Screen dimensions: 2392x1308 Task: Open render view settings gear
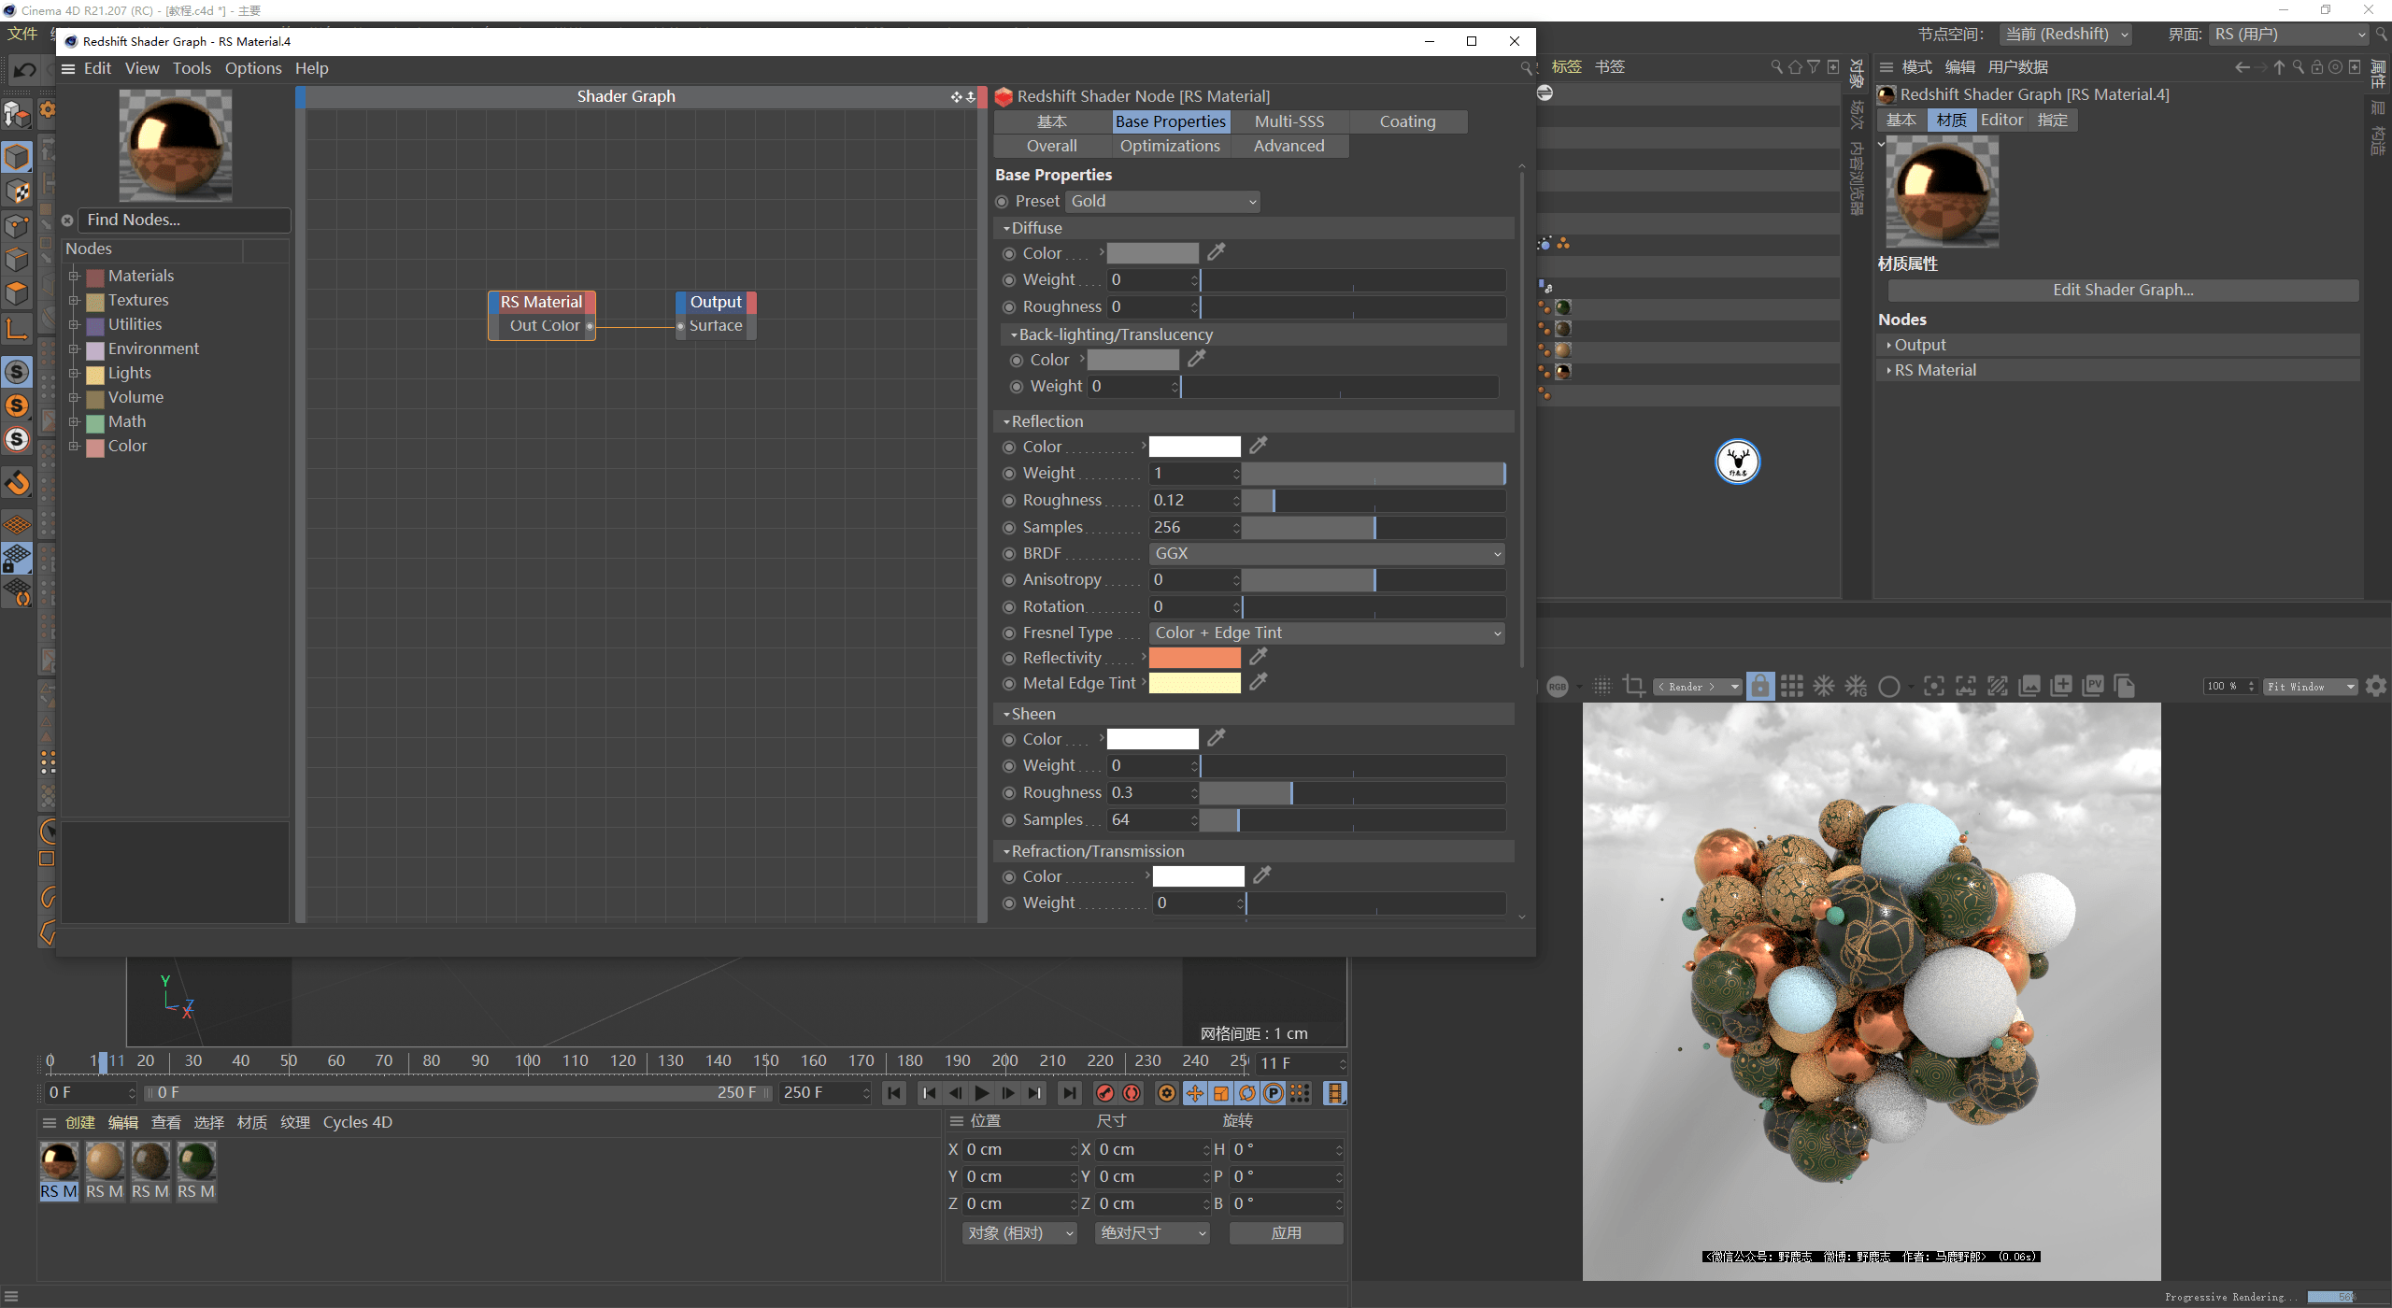pos(2376,687)
